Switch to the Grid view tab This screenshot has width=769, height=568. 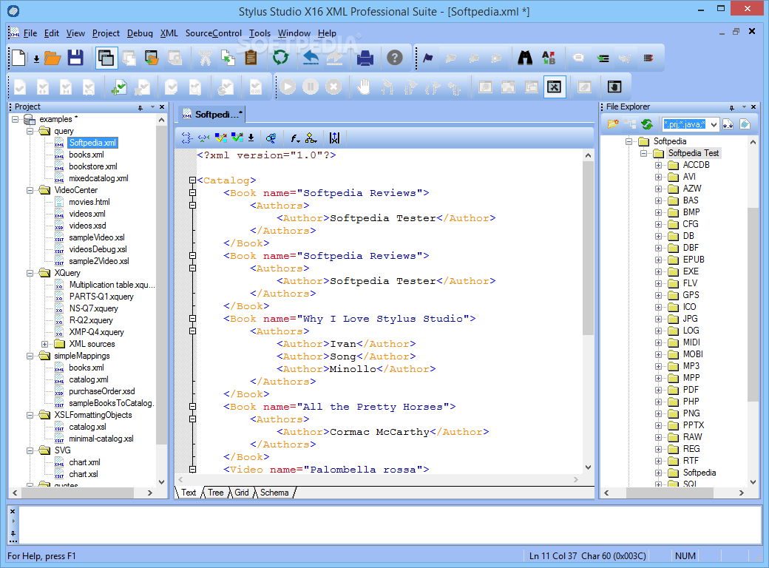click(x=241, y=493)
